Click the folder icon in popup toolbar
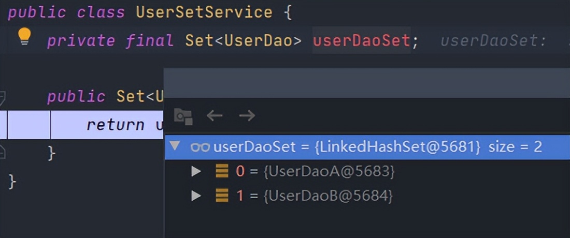This screenshot has width=570, height=238. [x=183, y=116]
